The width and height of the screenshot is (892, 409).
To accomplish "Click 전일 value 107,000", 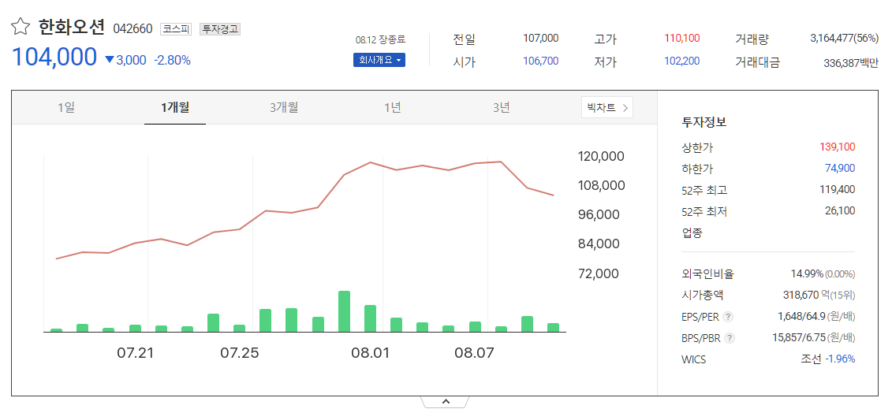I will point(540,38).
